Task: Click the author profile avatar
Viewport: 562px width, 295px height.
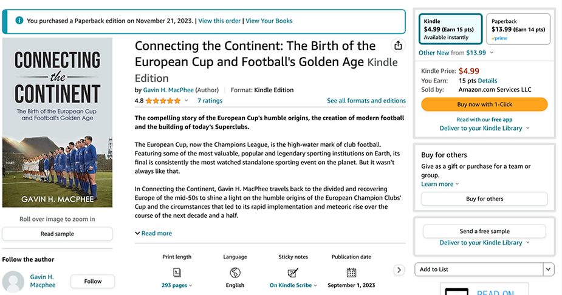Action: [13, 282]
